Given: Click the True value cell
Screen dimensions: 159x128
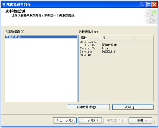Looking at the screenshot, I should point(105,48).
